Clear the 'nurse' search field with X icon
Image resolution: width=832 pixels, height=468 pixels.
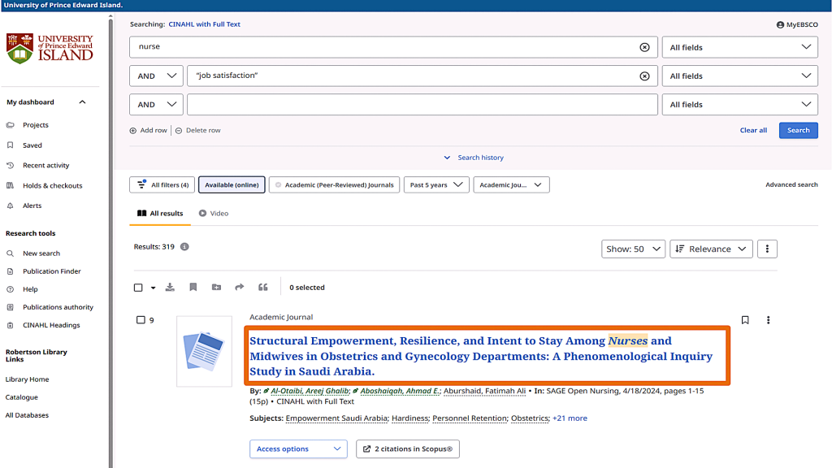tap(644, 47)
